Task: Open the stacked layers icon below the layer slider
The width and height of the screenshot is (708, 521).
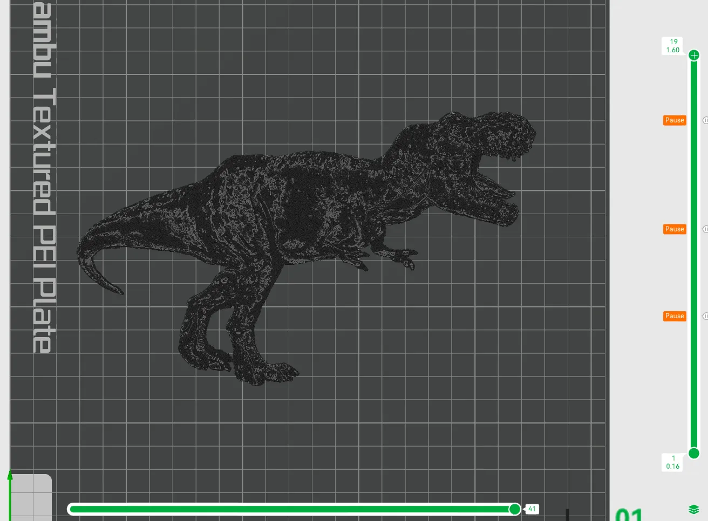Action: tap(694, 510)
